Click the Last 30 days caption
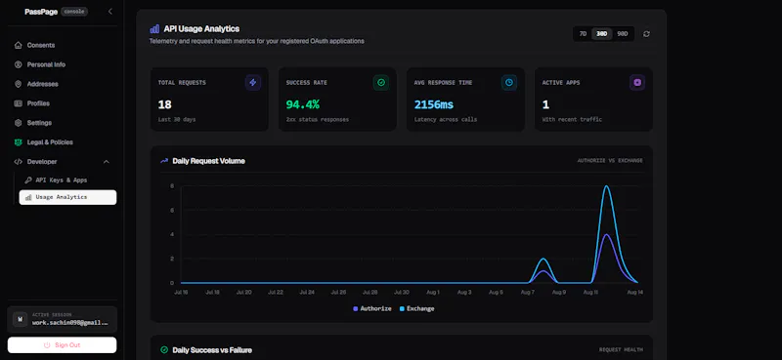Viewport: 782px width, 360px height. coord(177,120)
